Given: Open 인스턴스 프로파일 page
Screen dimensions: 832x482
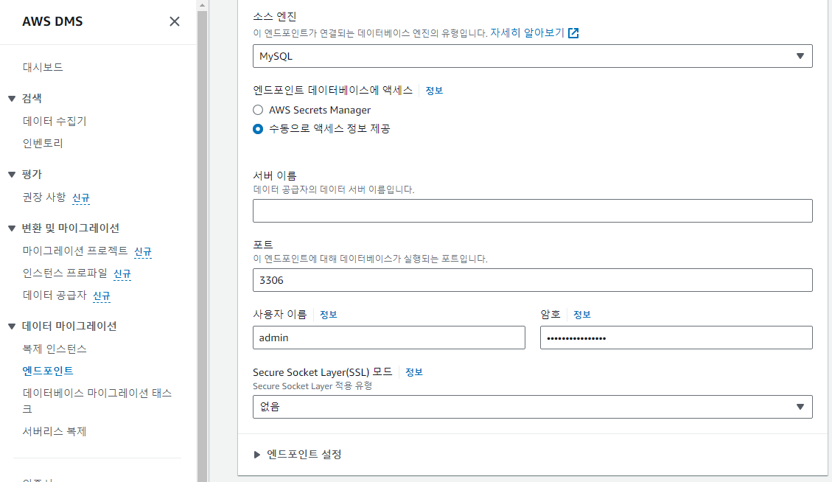Looking at the screenshot, I should coord(65,273).
